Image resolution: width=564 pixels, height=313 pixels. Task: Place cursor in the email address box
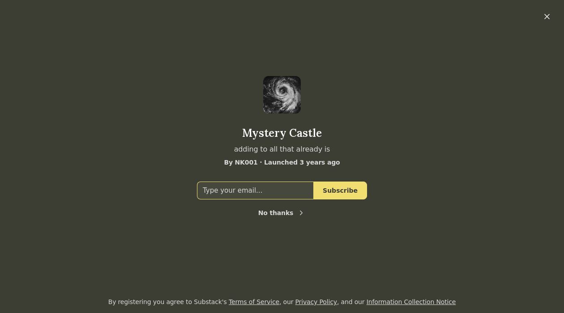[x=255, y=190]
